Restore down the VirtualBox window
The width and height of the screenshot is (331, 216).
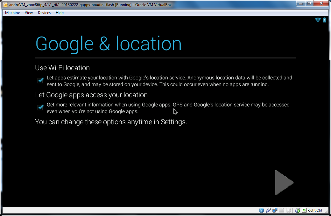(309, 3)
